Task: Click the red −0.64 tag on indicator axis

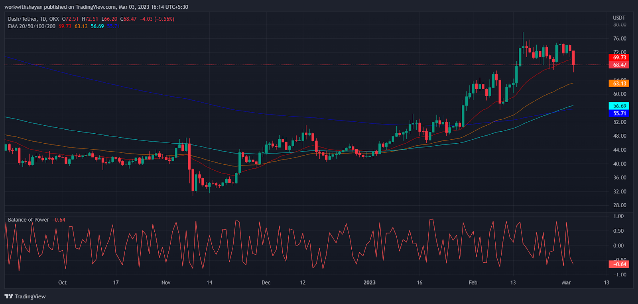Action: [619, 264]
